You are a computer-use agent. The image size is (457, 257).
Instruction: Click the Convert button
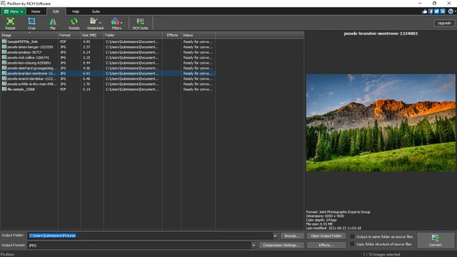[x=435, y=240]
